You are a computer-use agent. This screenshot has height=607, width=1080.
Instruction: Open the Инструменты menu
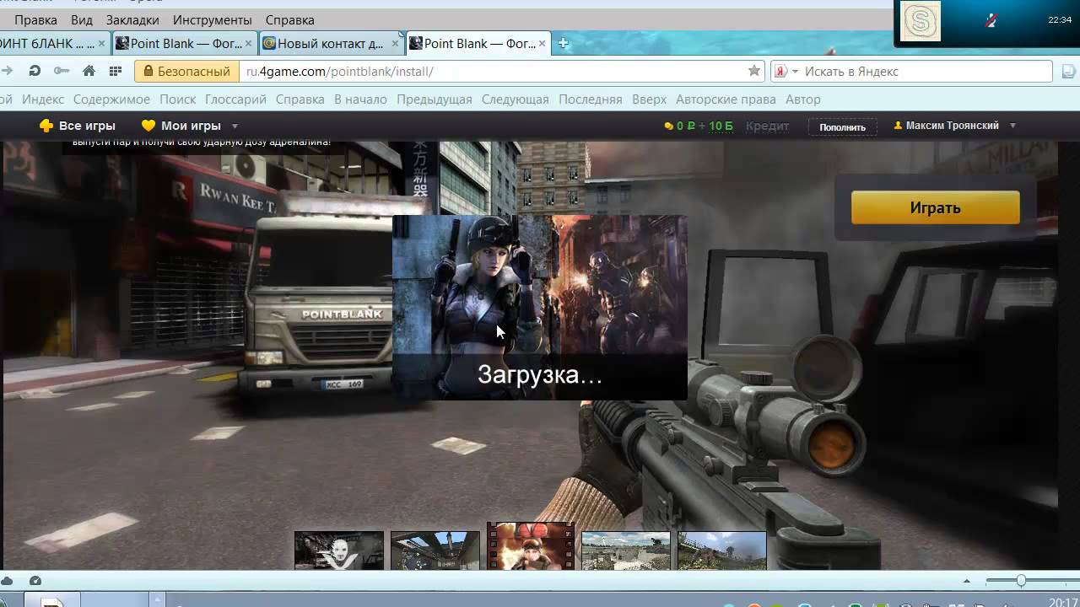tap(212, 19)
